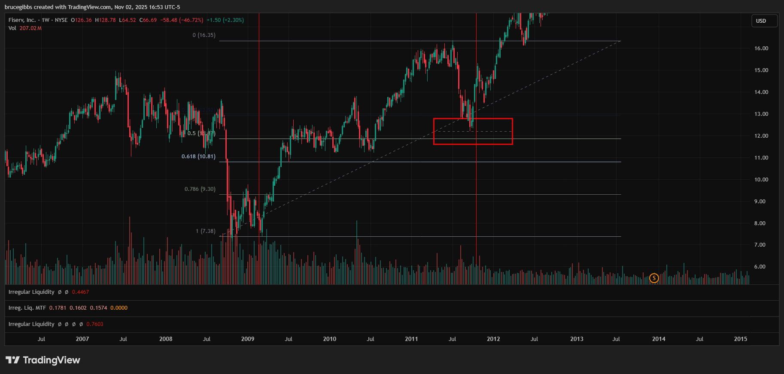Click the 6.00 price axis label
The height and width of the screenshot is (374, 784).
[759, 267]
